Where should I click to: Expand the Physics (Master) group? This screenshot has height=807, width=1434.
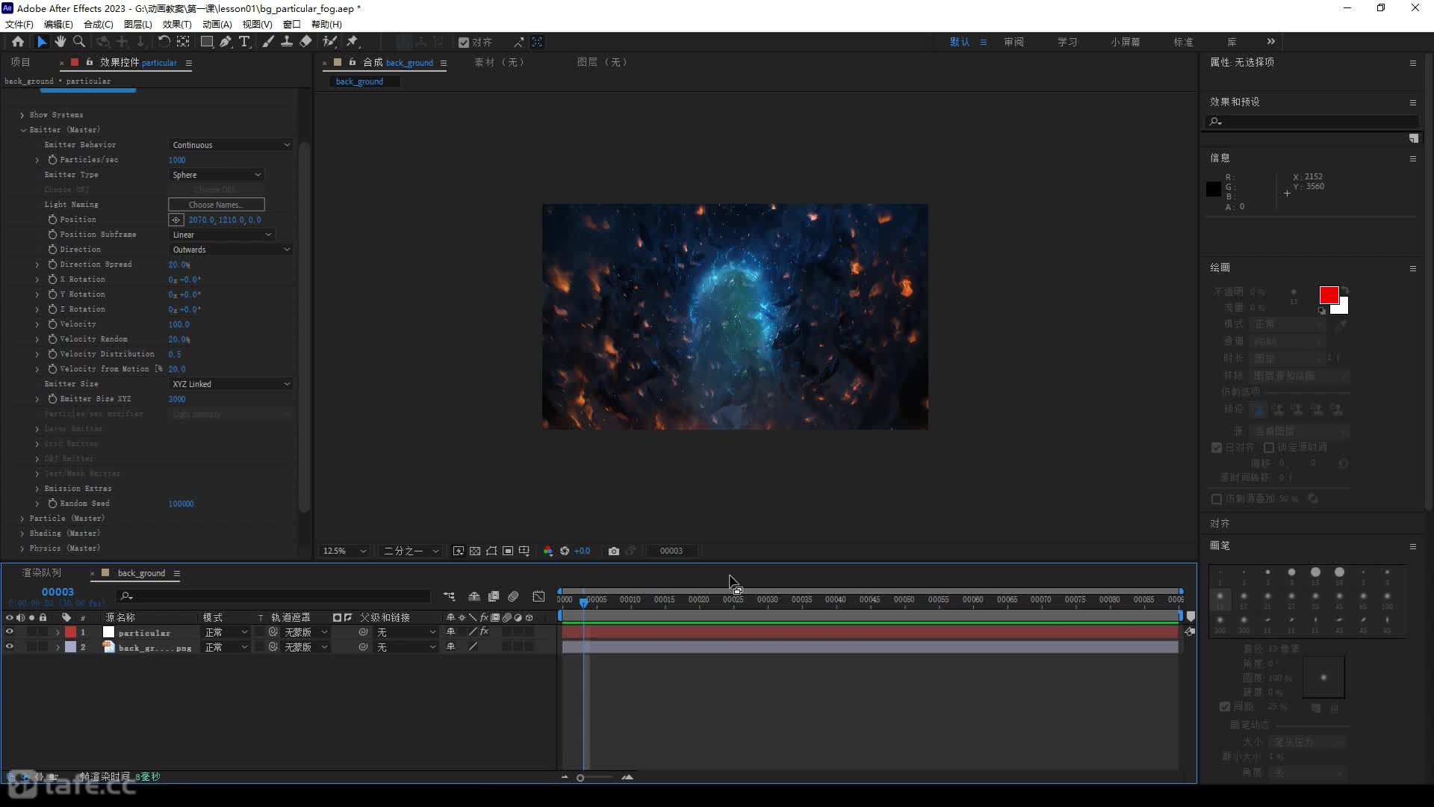coord(22,548)
